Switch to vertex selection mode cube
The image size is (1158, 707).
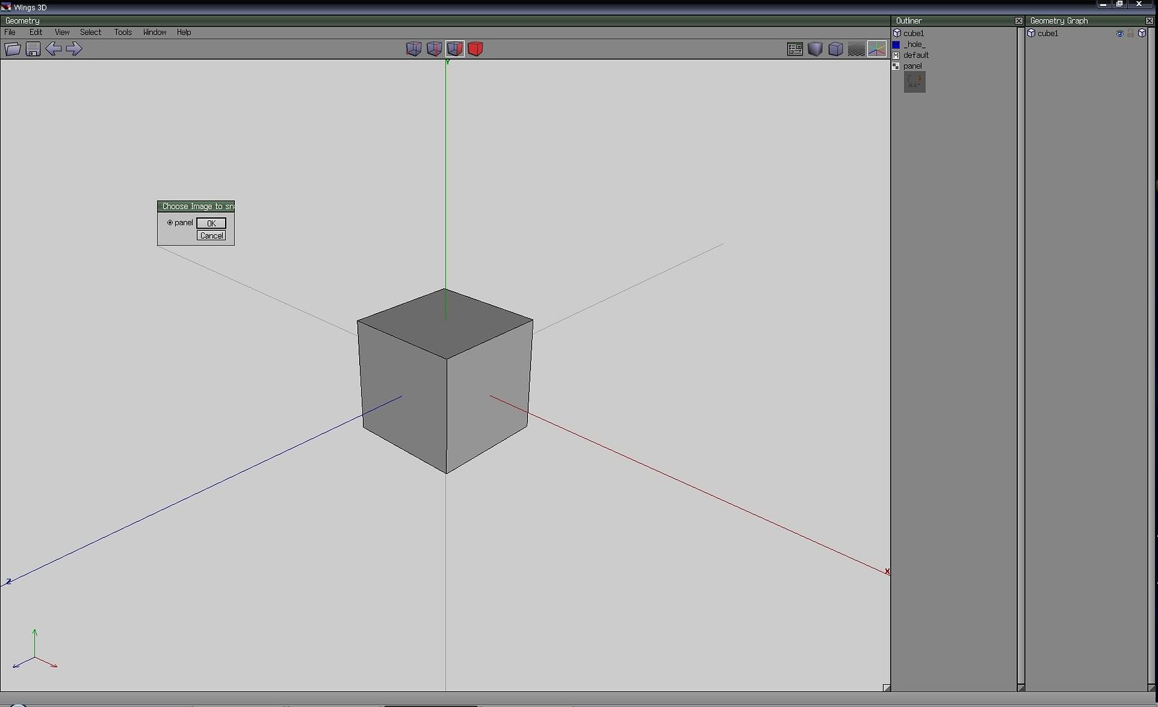[413, 49]
